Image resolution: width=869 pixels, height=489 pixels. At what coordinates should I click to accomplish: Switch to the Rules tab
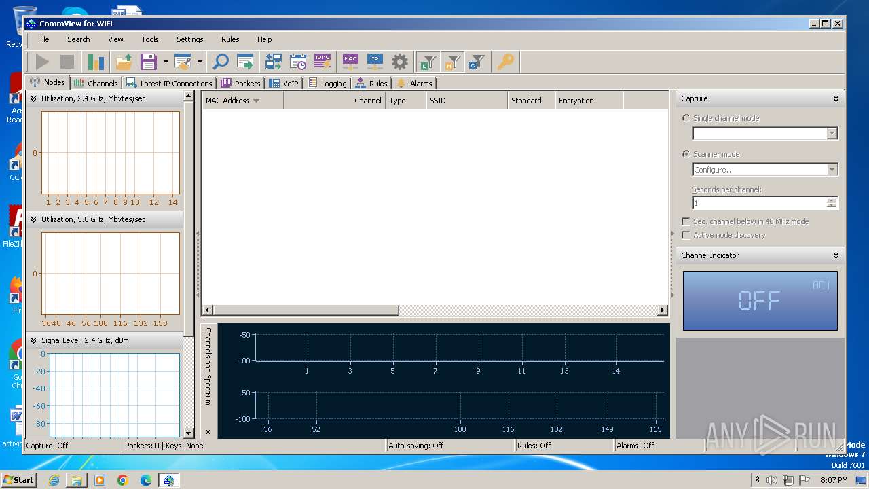pos(371,83)
